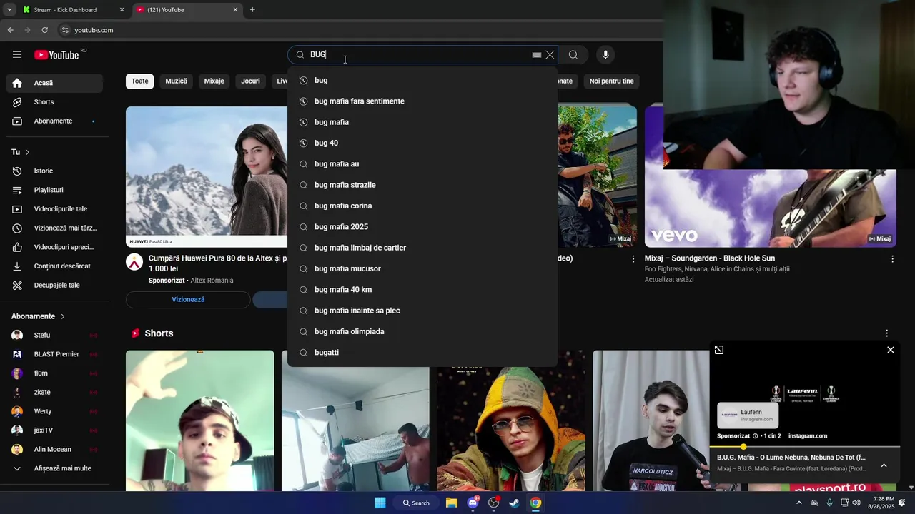Click the browser address bar
The image size is (915, 514).
click(357, 30)
